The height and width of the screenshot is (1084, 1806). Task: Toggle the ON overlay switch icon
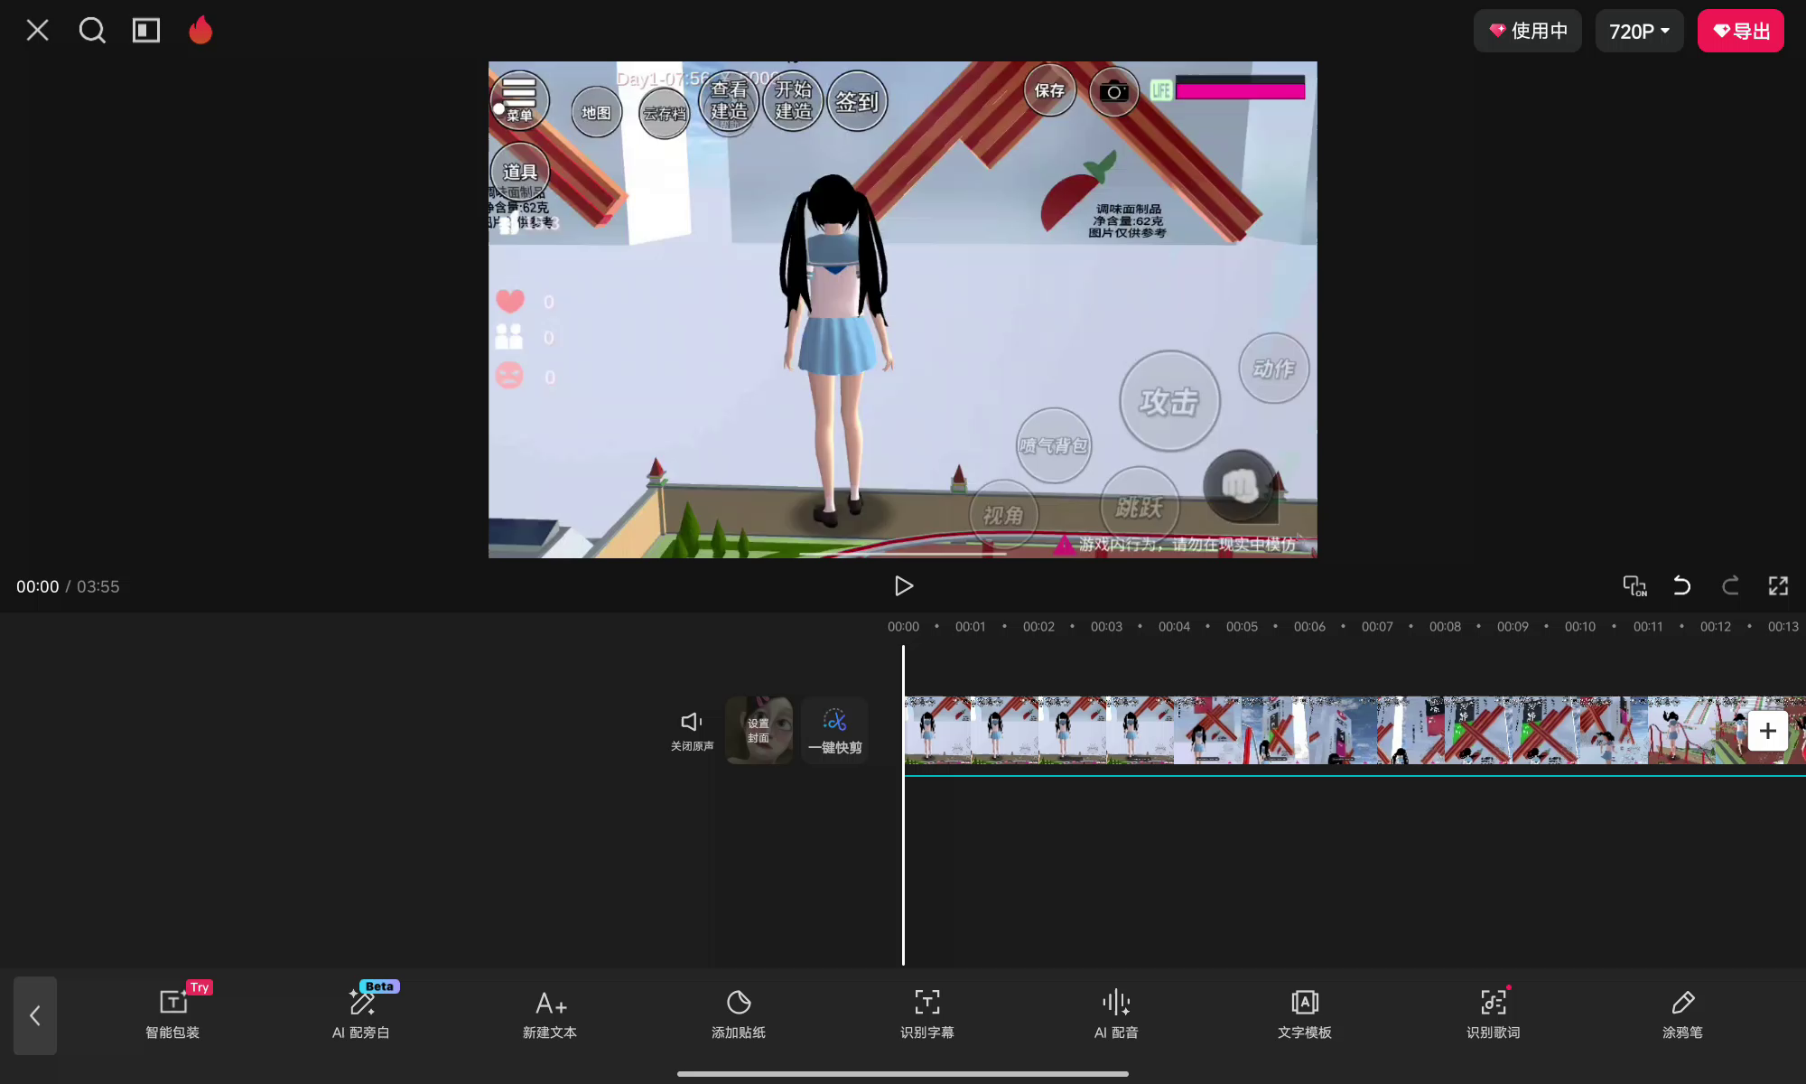pos(1634,585)
